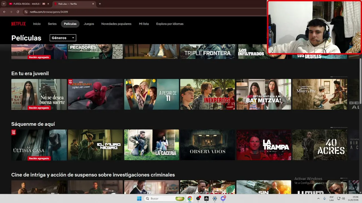This screenshot has height=203, width=362.
Task: Open Observados movie thumbnail
Action: click(x=208, y=145)
